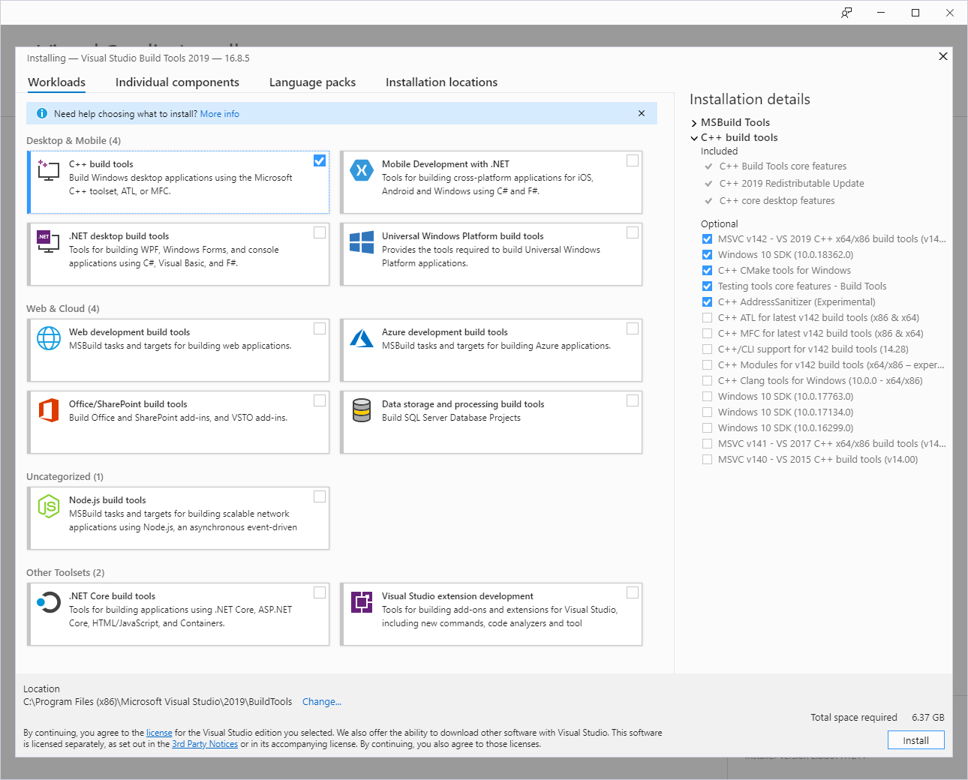Enable C++/CLI support for v142

coord(707,349)
